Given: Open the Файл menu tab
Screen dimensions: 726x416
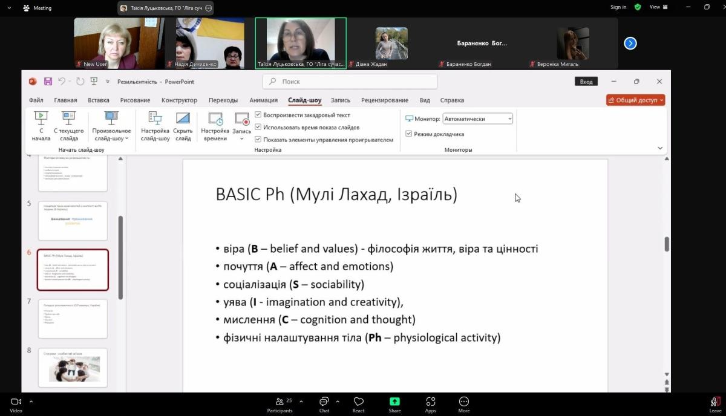Looking at the screenshot, I should pyautogui.click(x=36, y=100).
